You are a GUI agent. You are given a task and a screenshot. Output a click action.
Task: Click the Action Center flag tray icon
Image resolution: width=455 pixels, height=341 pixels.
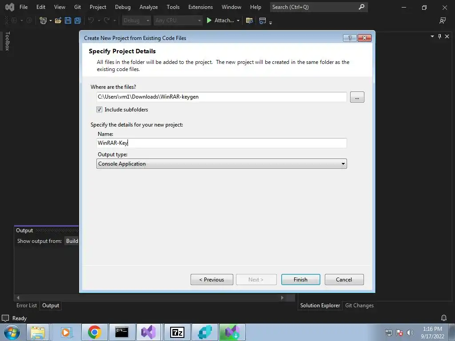(399, 333)
